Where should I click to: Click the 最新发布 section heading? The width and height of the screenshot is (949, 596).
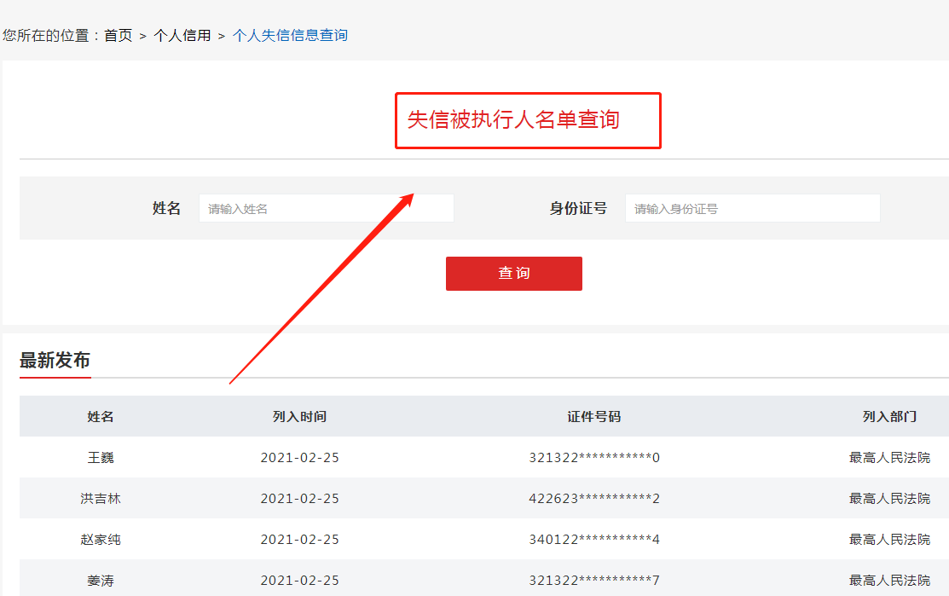tap(55, 360)
